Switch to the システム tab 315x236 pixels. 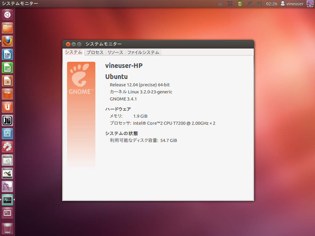pos(74,52)
